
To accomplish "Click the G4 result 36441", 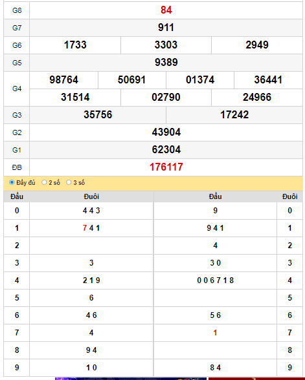I will coord(268,80).
